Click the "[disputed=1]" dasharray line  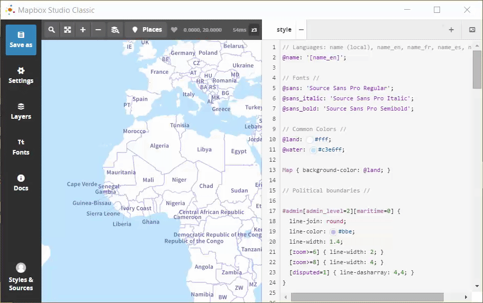pyautogui.click(x=352, y=272)
